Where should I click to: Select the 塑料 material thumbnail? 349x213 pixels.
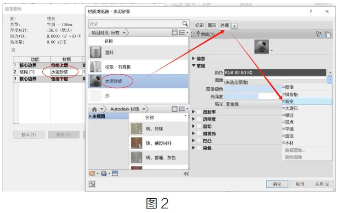[x=96, y=52]
